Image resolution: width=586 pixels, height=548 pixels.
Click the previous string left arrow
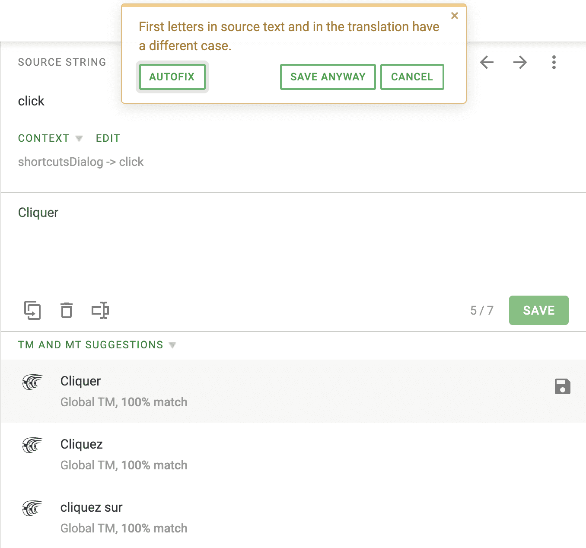487,62
